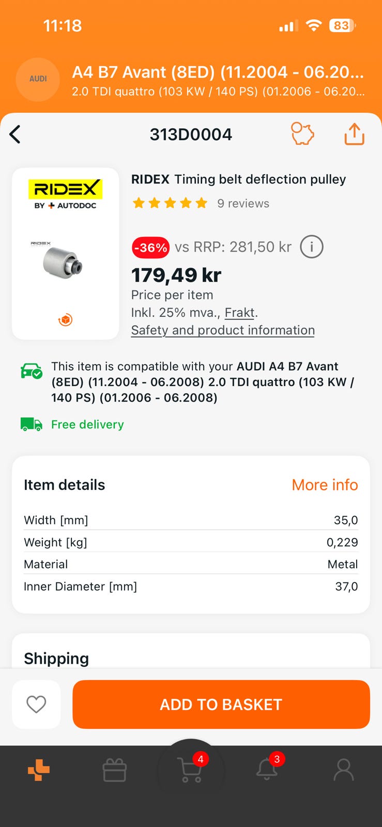
Task: Open the piggy bank savings icon
Action: (302, 134)
